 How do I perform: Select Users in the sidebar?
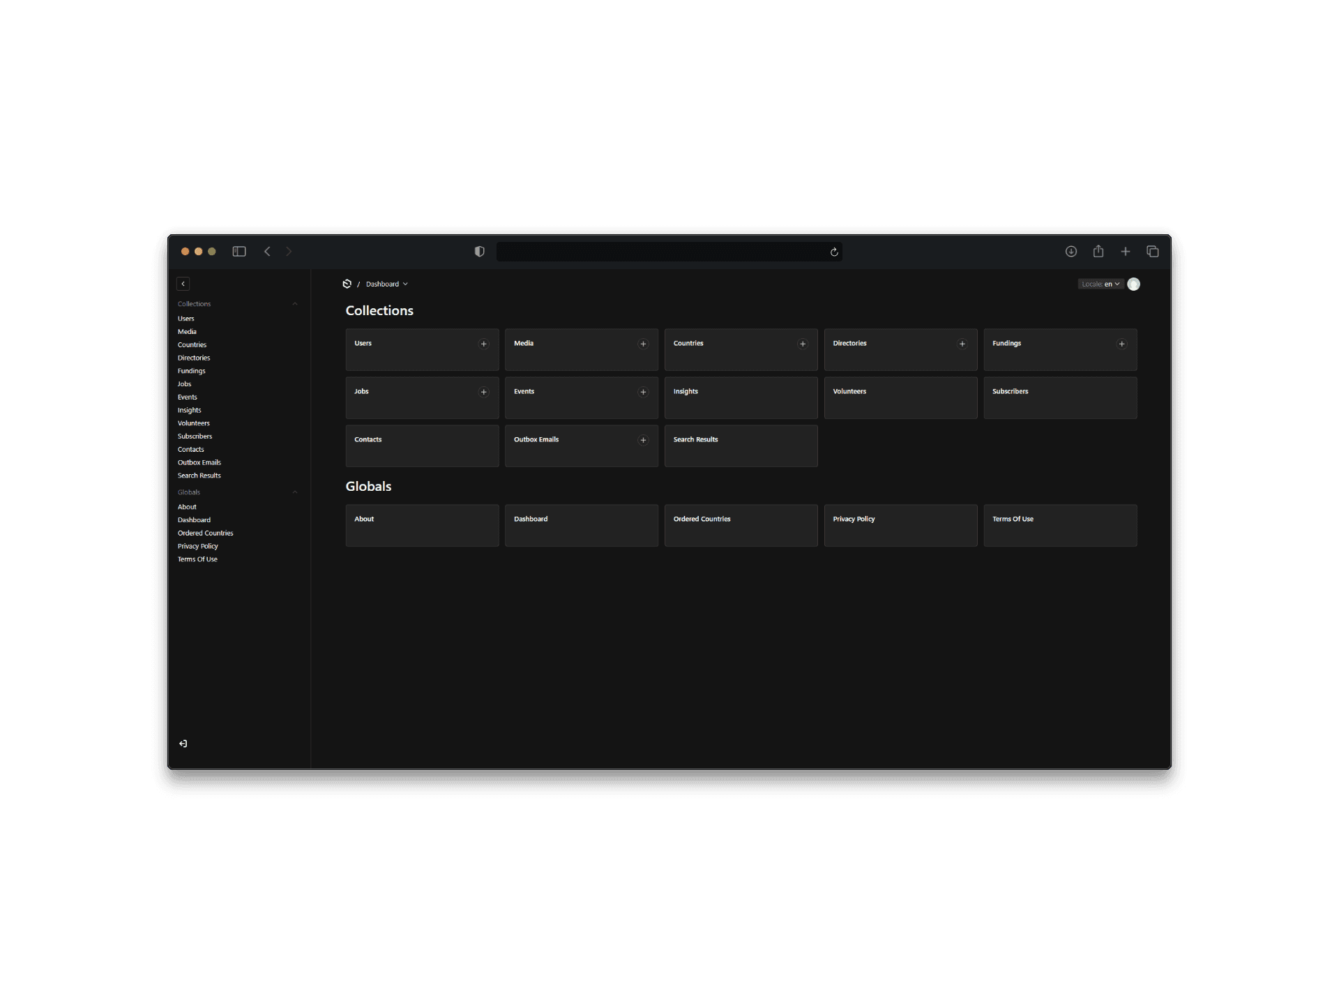(186, 319)
